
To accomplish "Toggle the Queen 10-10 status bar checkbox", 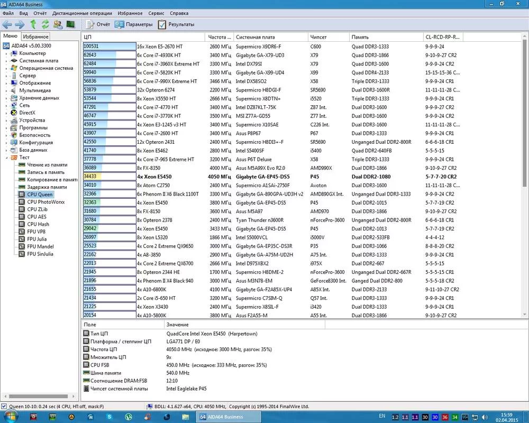I will [x=4, y=406].
